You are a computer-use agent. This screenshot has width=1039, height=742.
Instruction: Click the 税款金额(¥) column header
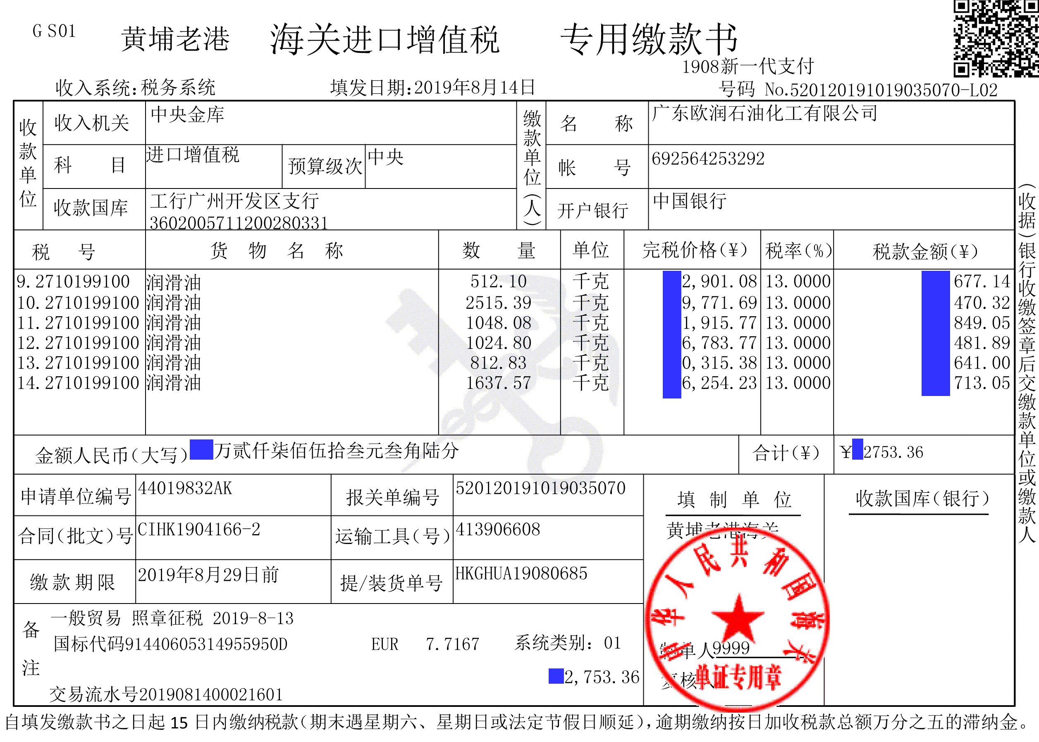[x=925, y=251]
